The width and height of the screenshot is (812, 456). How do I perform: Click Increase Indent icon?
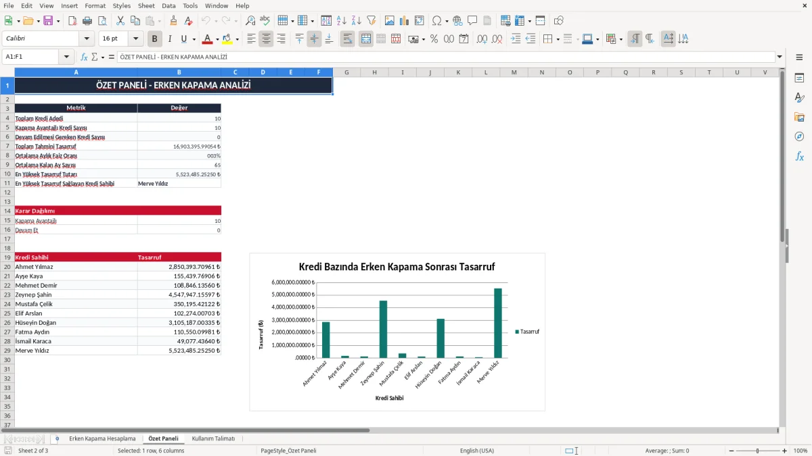[516, 39]
